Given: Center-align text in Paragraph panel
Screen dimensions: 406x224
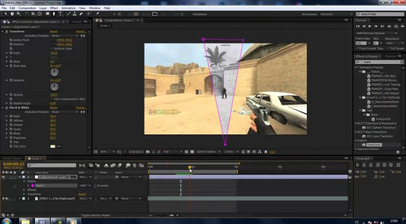Looking at the screenshot, I should point(364,165).
